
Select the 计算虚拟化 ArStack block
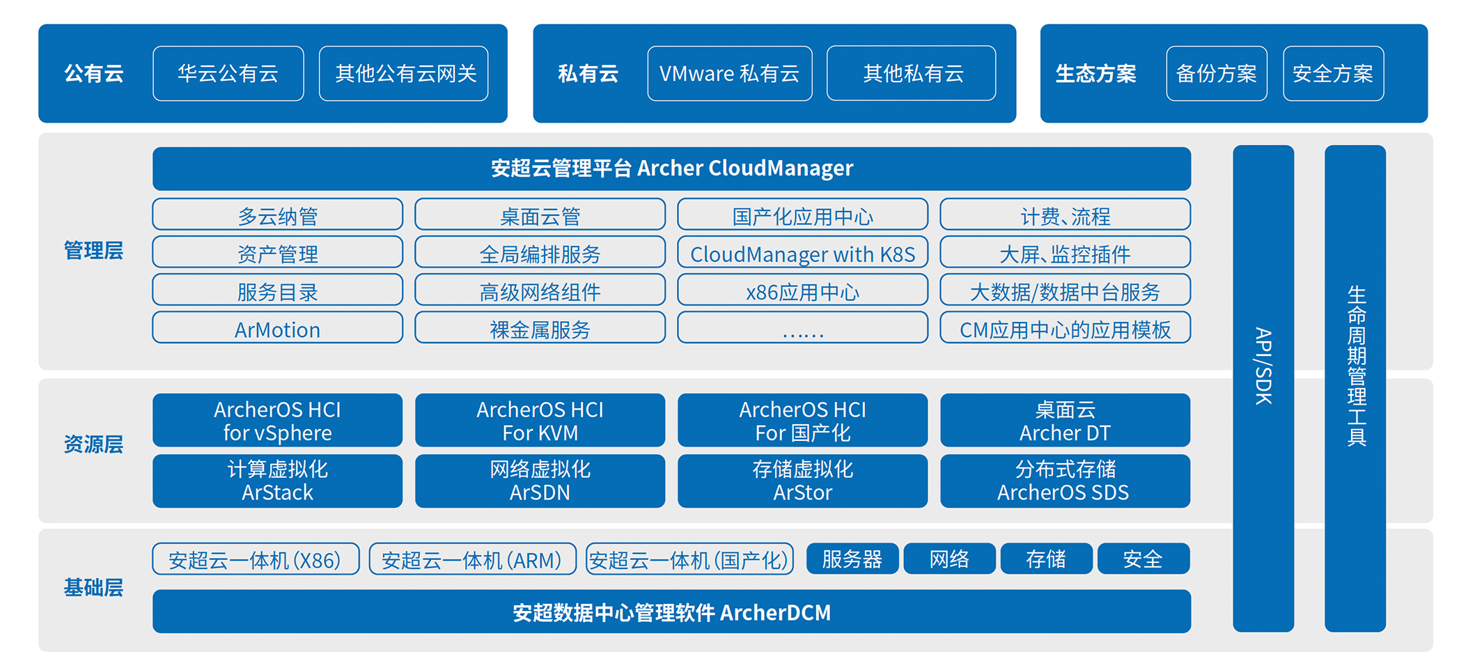coord(277,481)
